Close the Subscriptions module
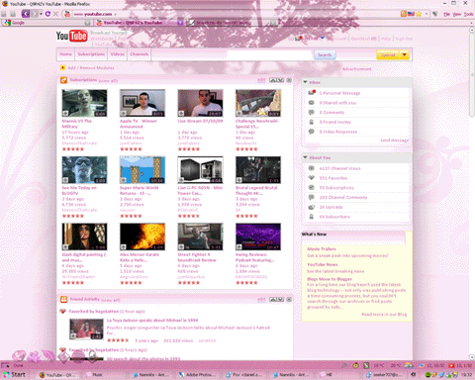This screenshot has width=475, height=380. tap(289, 80)
